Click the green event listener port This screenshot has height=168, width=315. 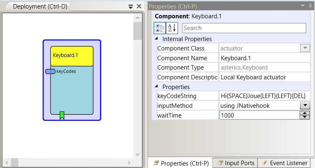click(62, 116)
